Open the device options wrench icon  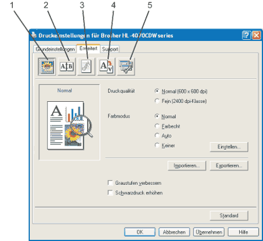click(126, 67)
